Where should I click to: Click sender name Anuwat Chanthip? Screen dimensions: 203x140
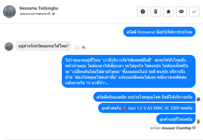point(176,128)
